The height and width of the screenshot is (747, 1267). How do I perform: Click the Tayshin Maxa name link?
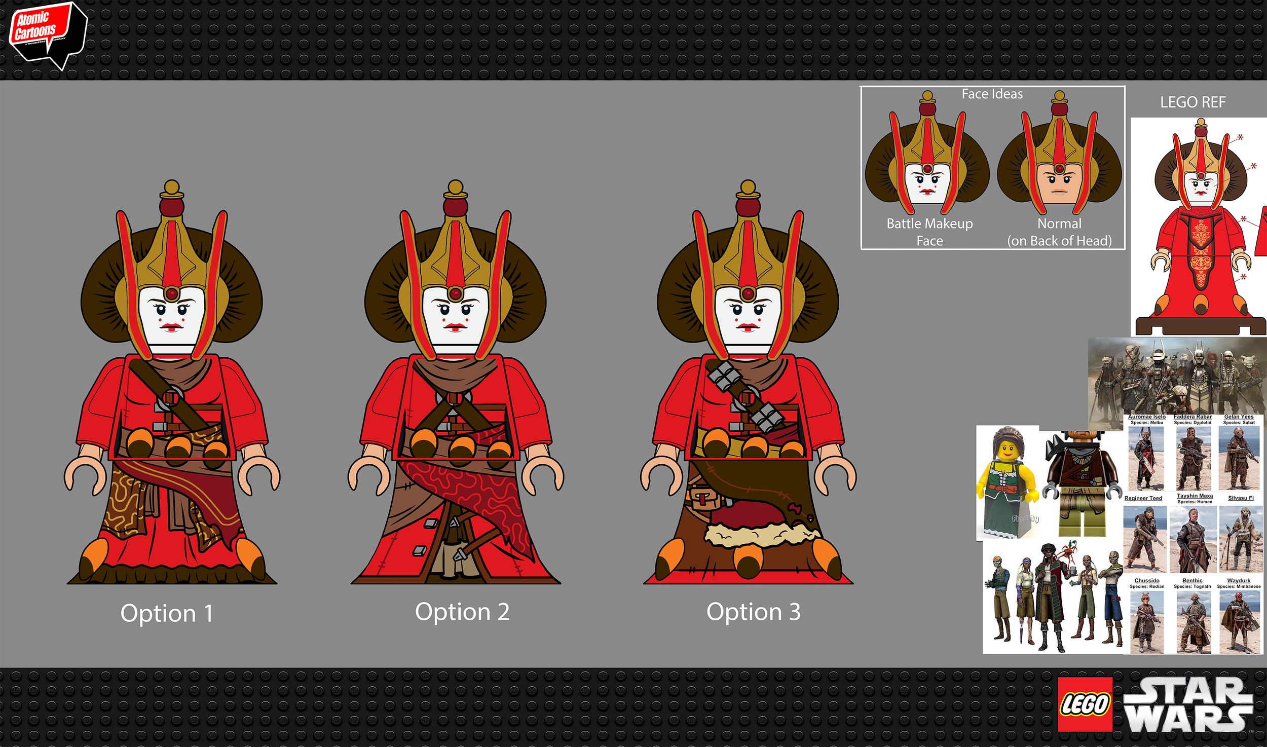click(1195, 496)
